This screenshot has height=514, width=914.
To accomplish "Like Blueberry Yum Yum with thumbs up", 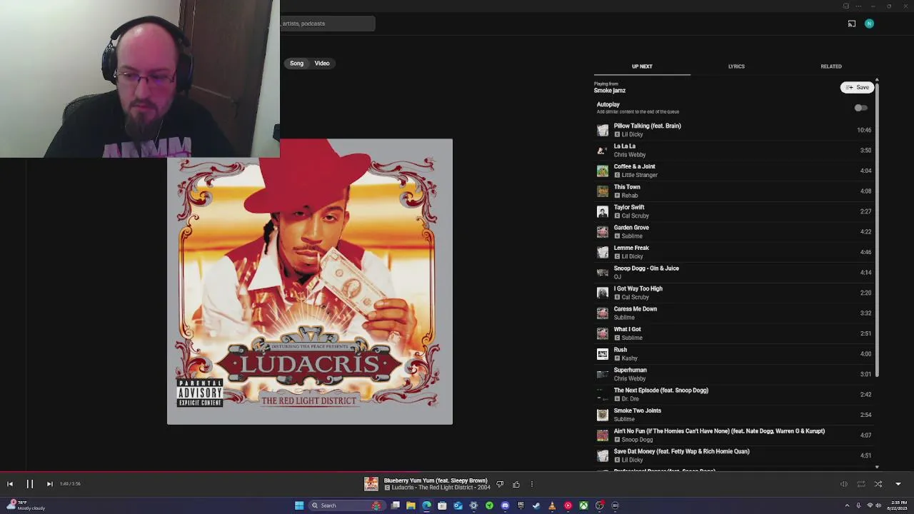I will pos(516,484).
